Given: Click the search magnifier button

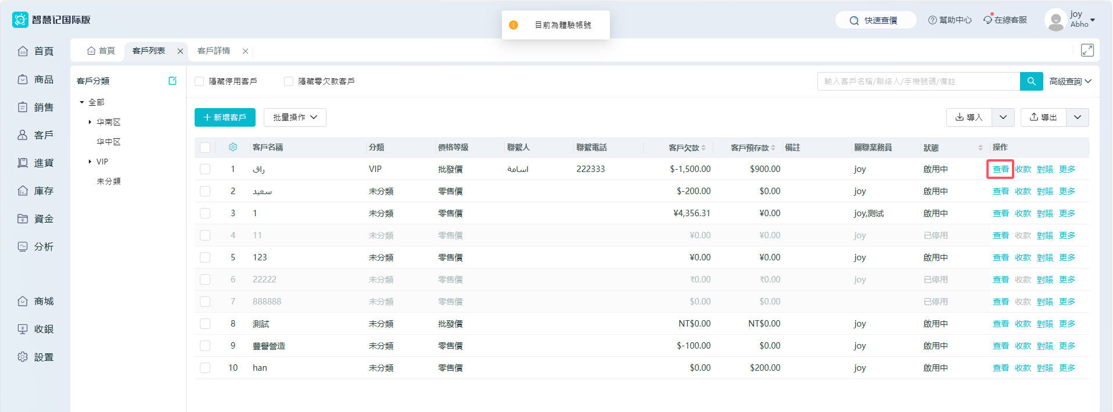Looking at the screenshot, I should coord(1031,81).
